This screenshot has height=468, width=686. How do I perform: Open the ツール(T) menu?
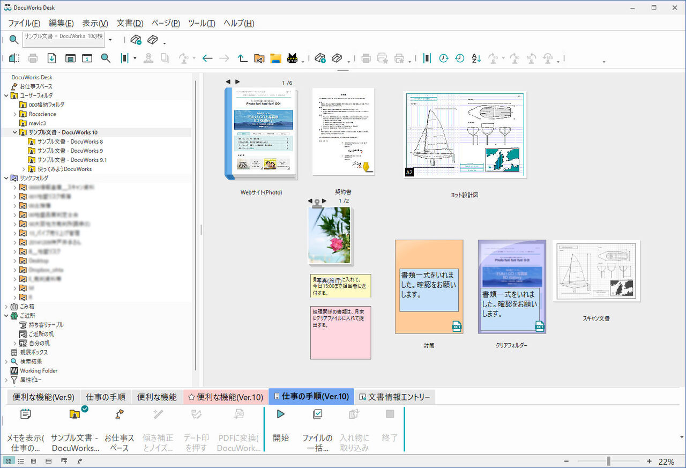[202, 23]
